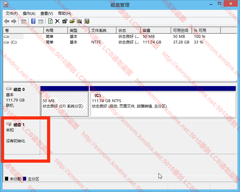The height and width of the screenshot is (192, 240).
Task: Click the back arrow toolbar icon
Action: pyautogui.click(x=7, y=21)
